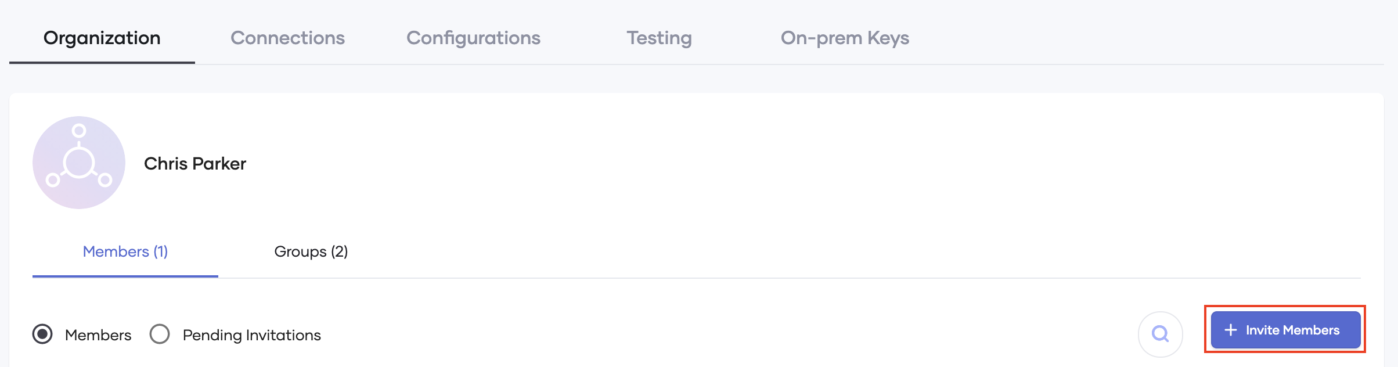Screen dimensions: 1398x367
Task: Click the dark underline below Organization tab
Action: click(102, 62)
